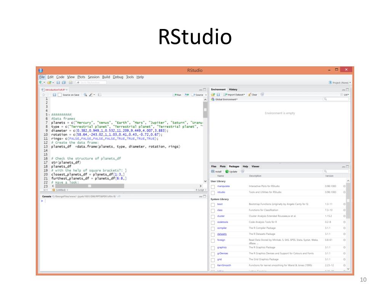Maximize the Console pane
This screenshot has width=390, height=293.
[x=205, y=196]
